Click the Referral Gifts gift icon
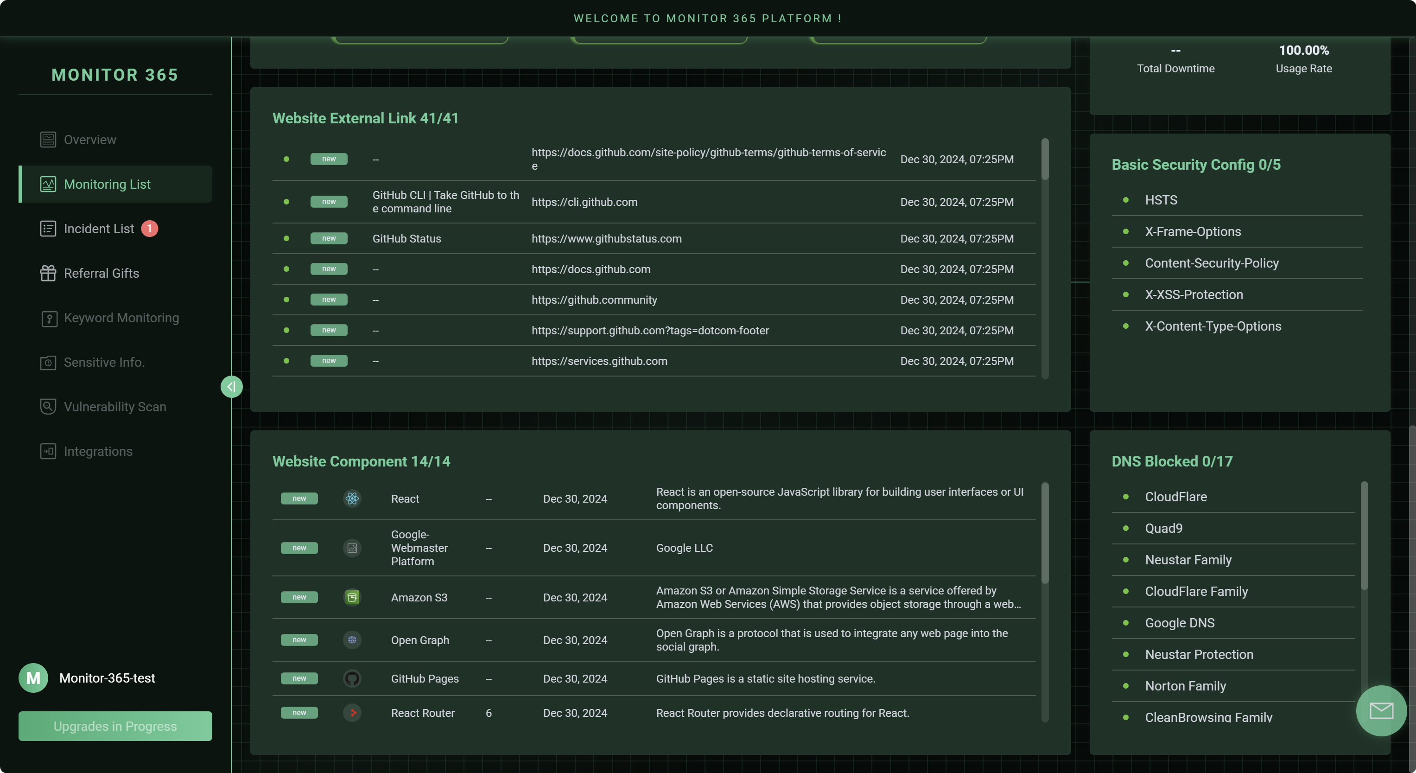 click(48, 273)
